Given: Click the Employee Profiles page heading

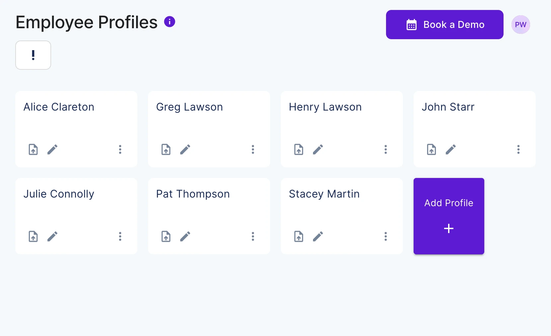Looking at the screenshot, I should (x=87, y=23).
